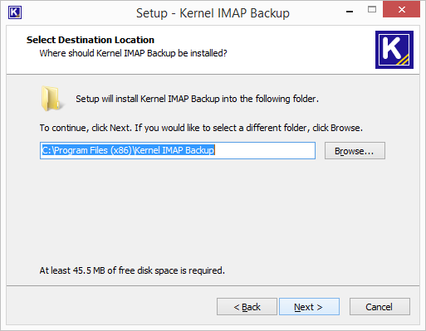Click the highlighted Program Files path text
The width and height of the screenshot is (426, 331).
coord(128,150)
